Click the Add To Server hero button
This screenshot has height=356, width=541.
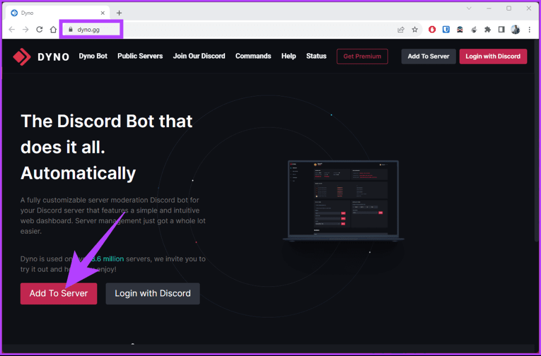(x=58, y=294)
